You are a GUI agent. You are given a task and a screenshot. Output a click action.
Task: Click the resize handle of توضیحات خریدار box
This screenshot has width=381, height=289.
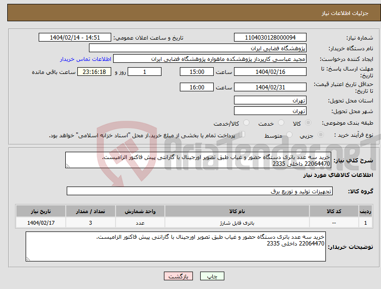28,259
